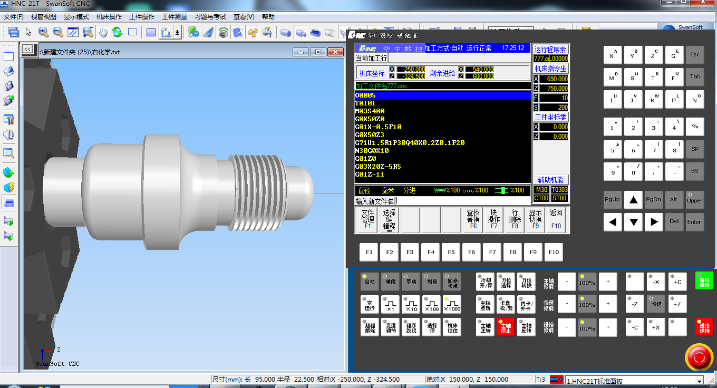Click the green 循环启动 cycle start button
Image resolution: width=717 pixels, height=388 pixels.
[704, 280]
